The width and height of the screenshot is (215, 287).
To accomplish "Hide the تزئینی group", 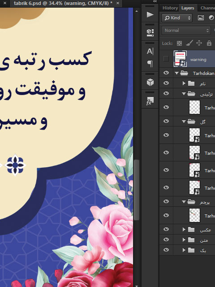I will (166, 93).
